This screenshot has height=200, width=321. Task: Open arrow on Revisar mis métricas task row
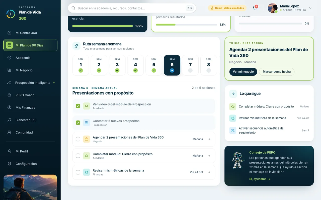(x=209, y=172)
